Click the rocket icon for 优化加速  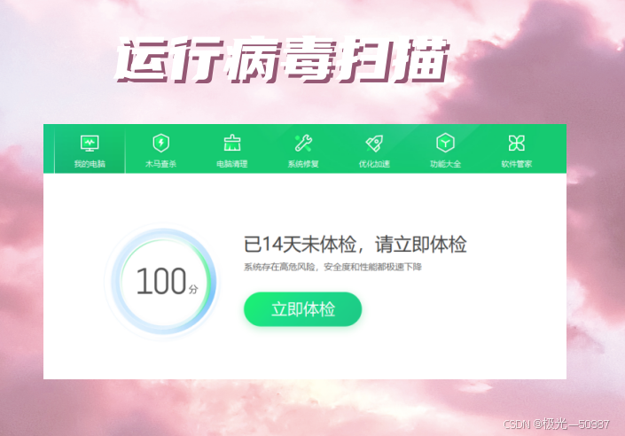point(374,143)
